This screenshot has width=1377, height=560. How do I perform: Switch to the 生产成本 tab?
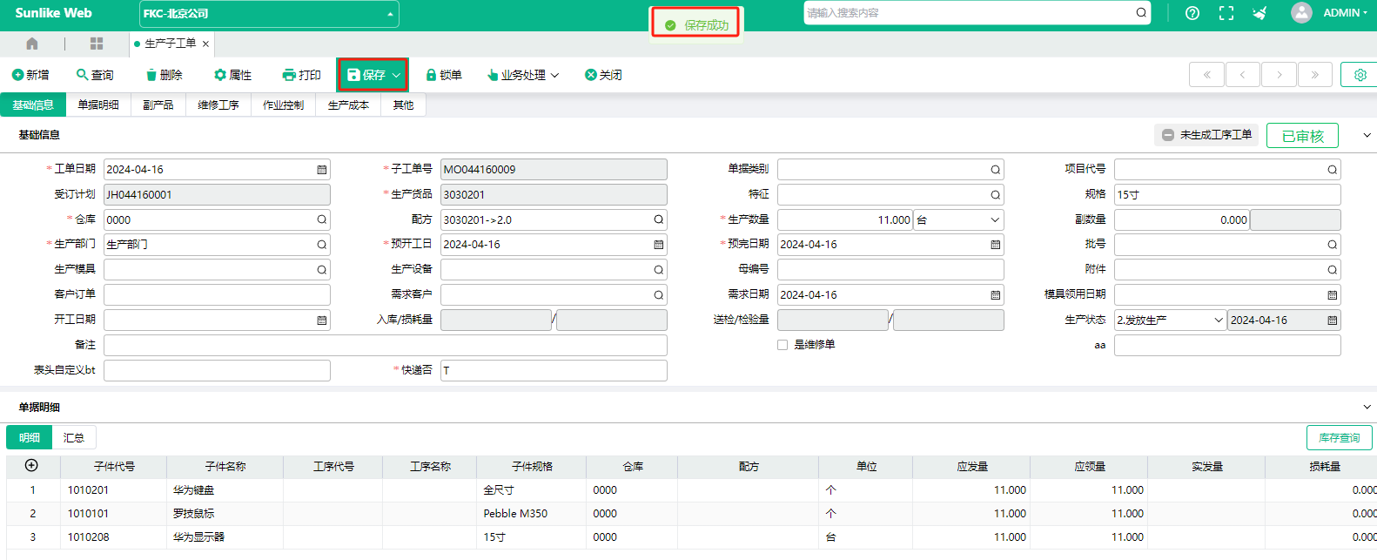coord(348,105)
